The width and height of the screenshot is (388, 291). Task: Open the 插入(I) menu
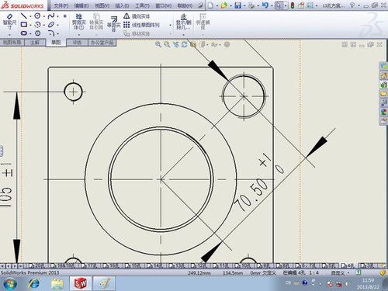pos(122,5)
